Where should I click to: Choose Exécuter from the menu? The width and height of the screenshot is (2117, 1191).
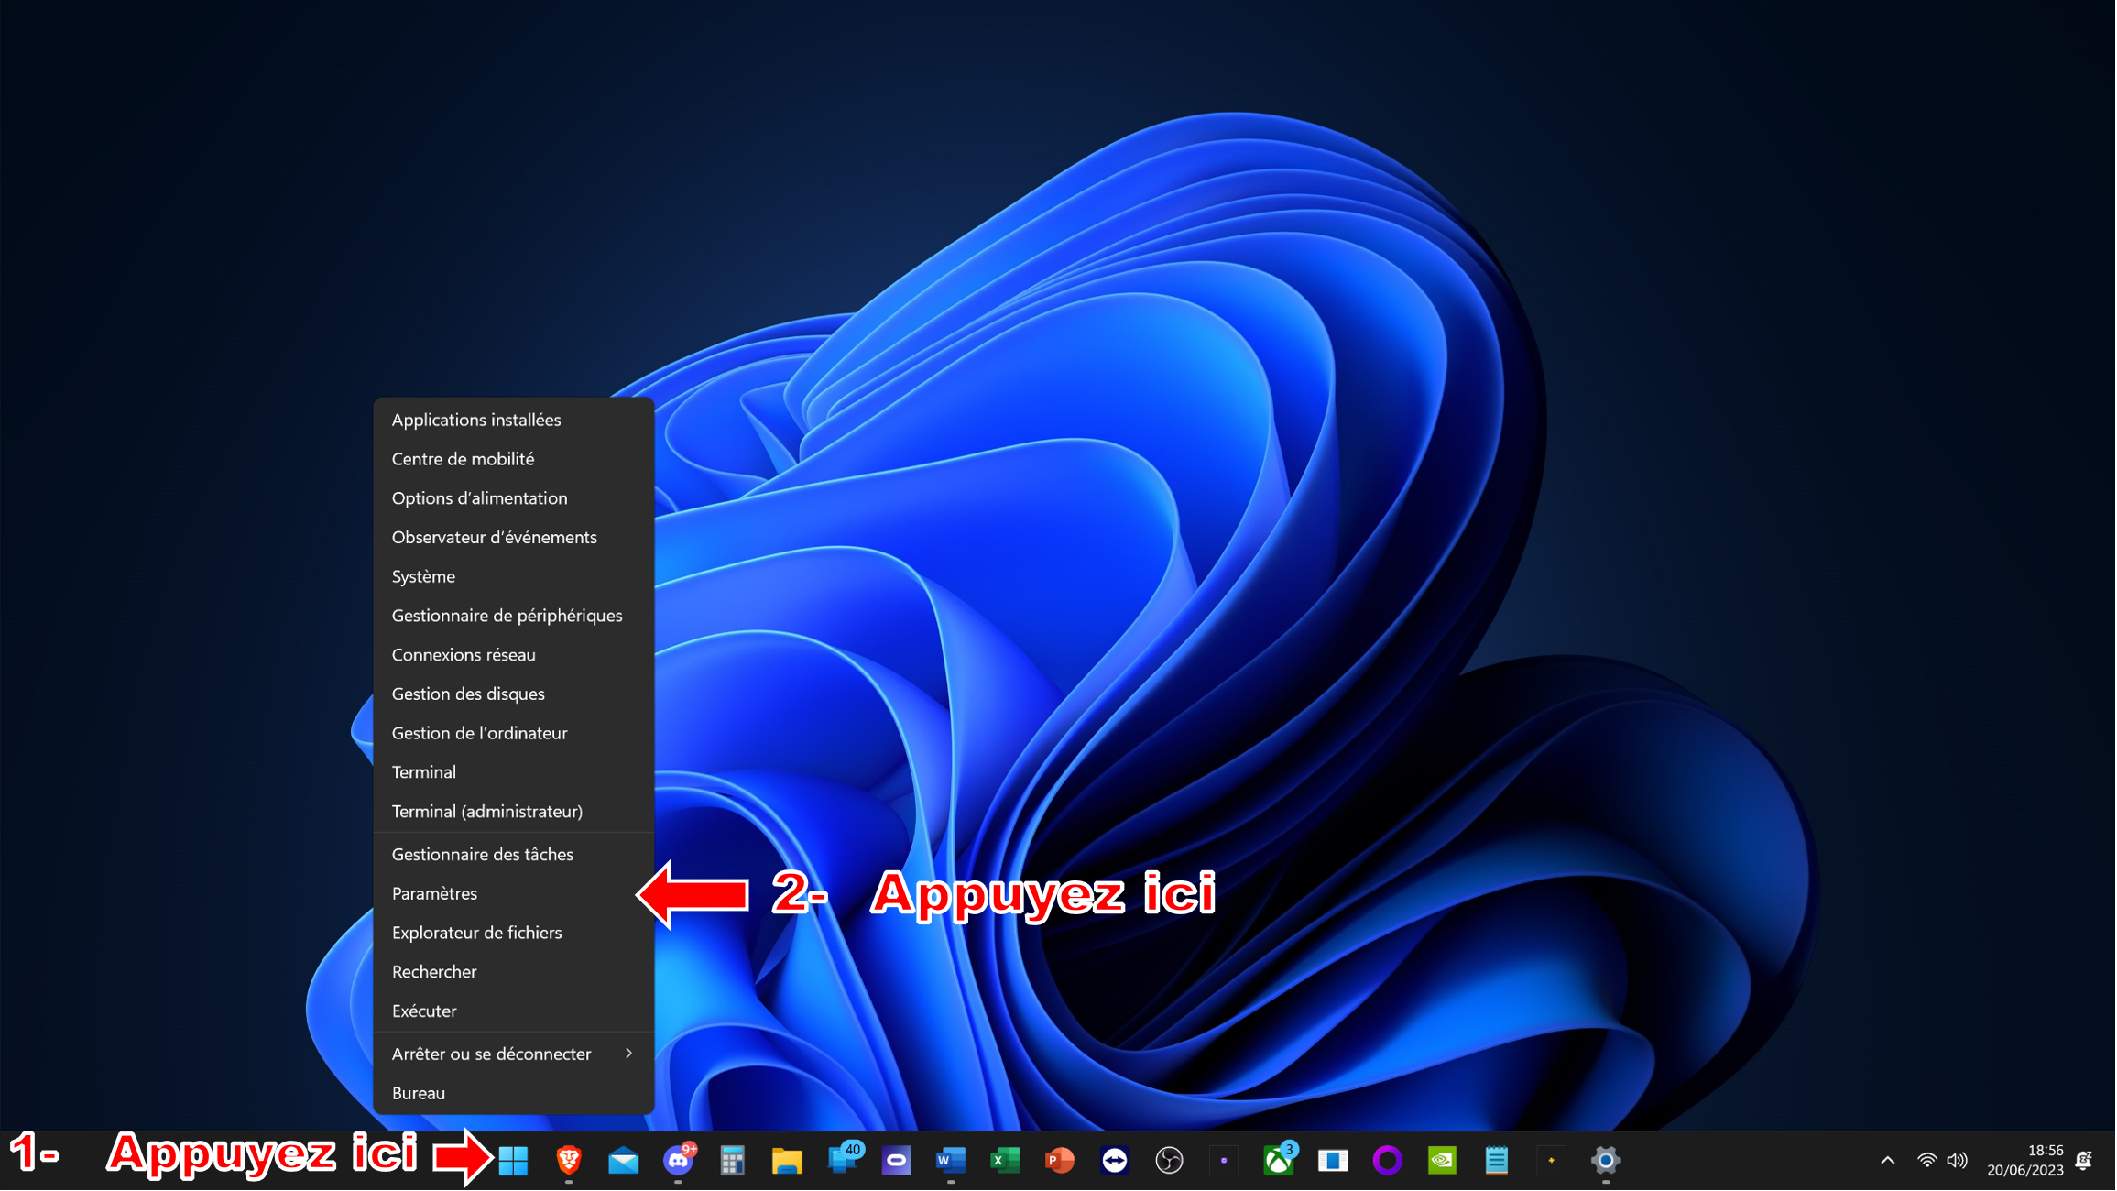514,1011
